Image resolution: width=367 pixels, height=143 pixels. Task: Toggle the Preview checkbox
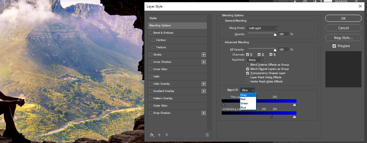334,46
